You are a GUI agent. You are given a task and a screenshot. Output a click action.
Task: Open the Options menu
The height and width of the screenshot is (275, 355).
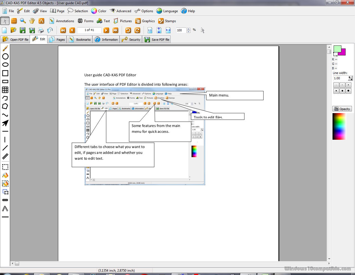click(144, 11)
